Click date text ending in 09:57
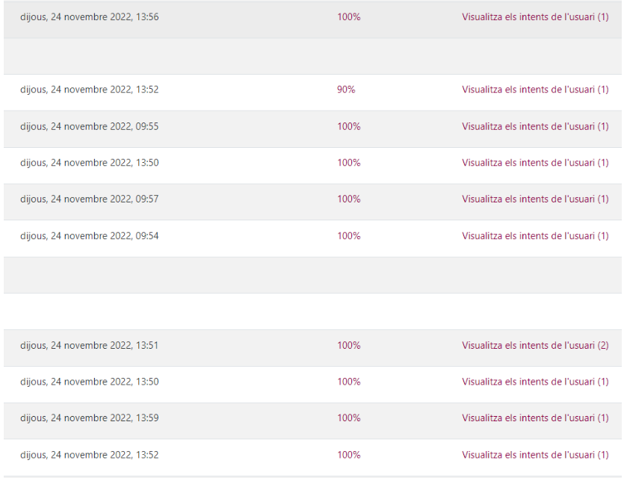This screenshot has height=478, width=627. pos(89,199)
